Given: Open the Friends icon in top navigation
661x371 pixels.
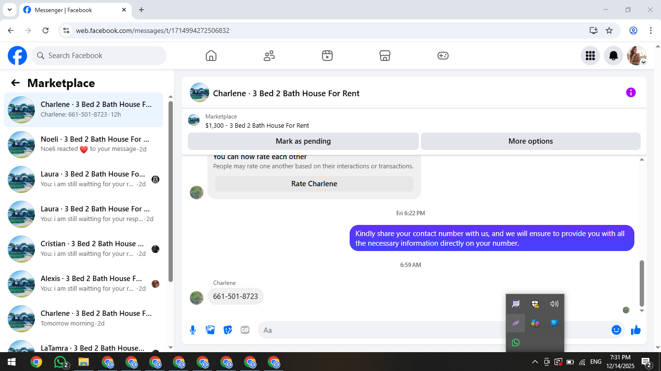Looking at the screenshot, I should click(x=269, y=56).
